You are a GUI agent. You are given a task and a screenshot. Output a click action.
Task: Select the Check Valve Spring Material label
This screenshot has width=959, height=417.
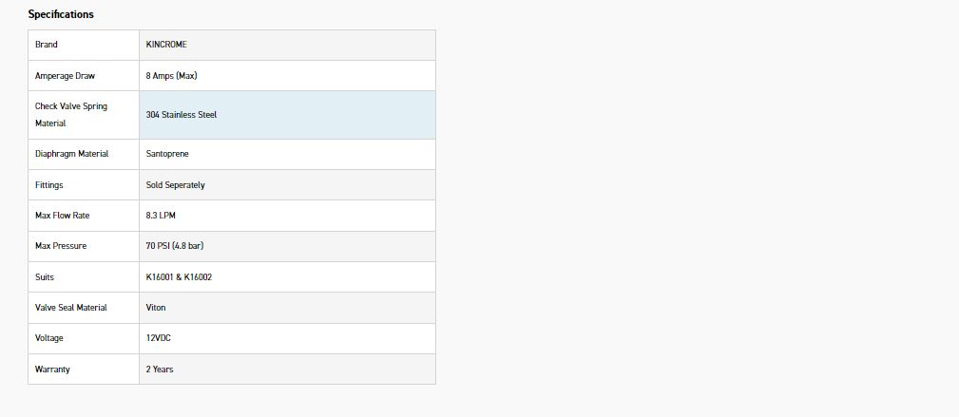(x=71, y=115)
